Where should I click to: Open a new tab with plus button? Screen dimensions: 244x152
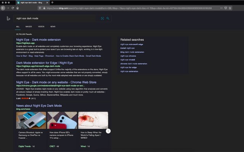52,3
